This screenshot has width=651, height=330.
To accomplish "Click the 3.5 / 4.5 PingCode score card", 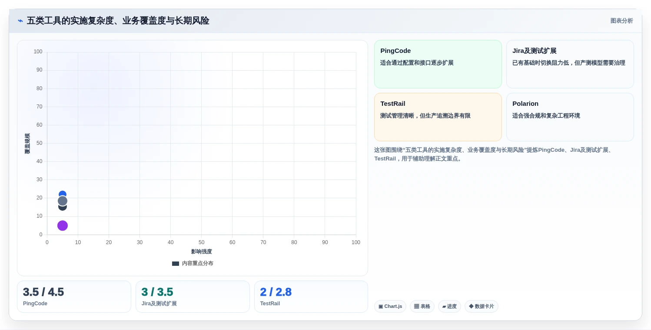I will (x=74, y=297).
